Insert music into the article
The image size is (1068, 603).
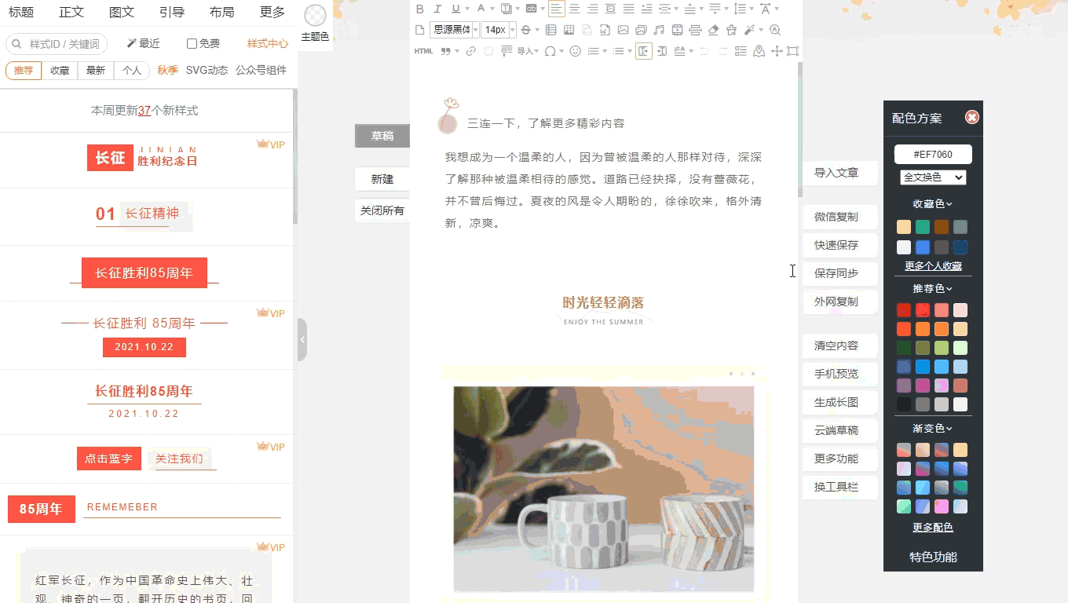pos(659,30)
